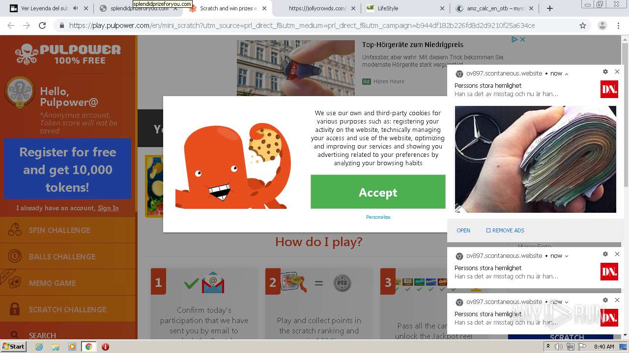Click the system tray volume icon
The height and width of the screenshot is (353, 629).
559,347
